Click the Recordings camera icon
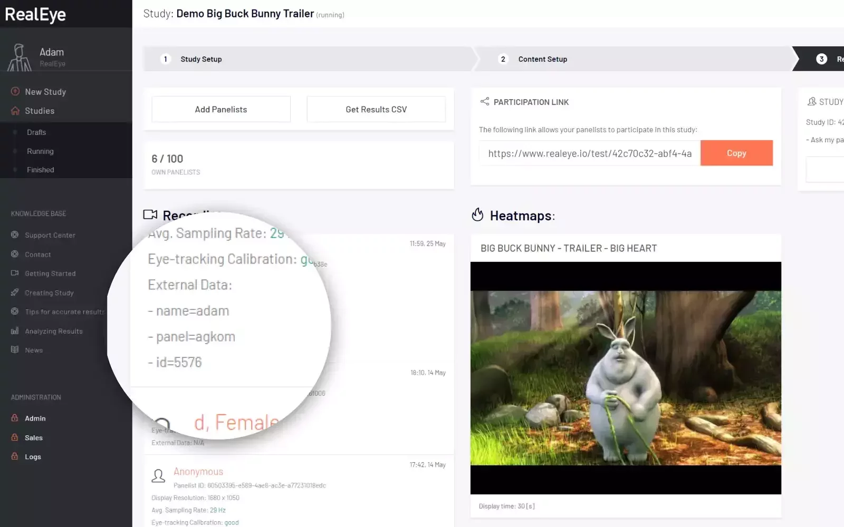The height and width of the screenshot is (527, 844). [150, 214]
